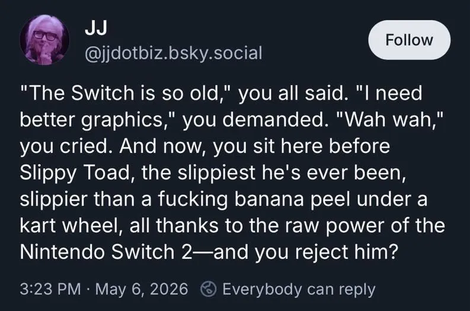Click the 3:23 PM timestamp
This screenshot has height=311, width=470.
(x=50, y=289)
